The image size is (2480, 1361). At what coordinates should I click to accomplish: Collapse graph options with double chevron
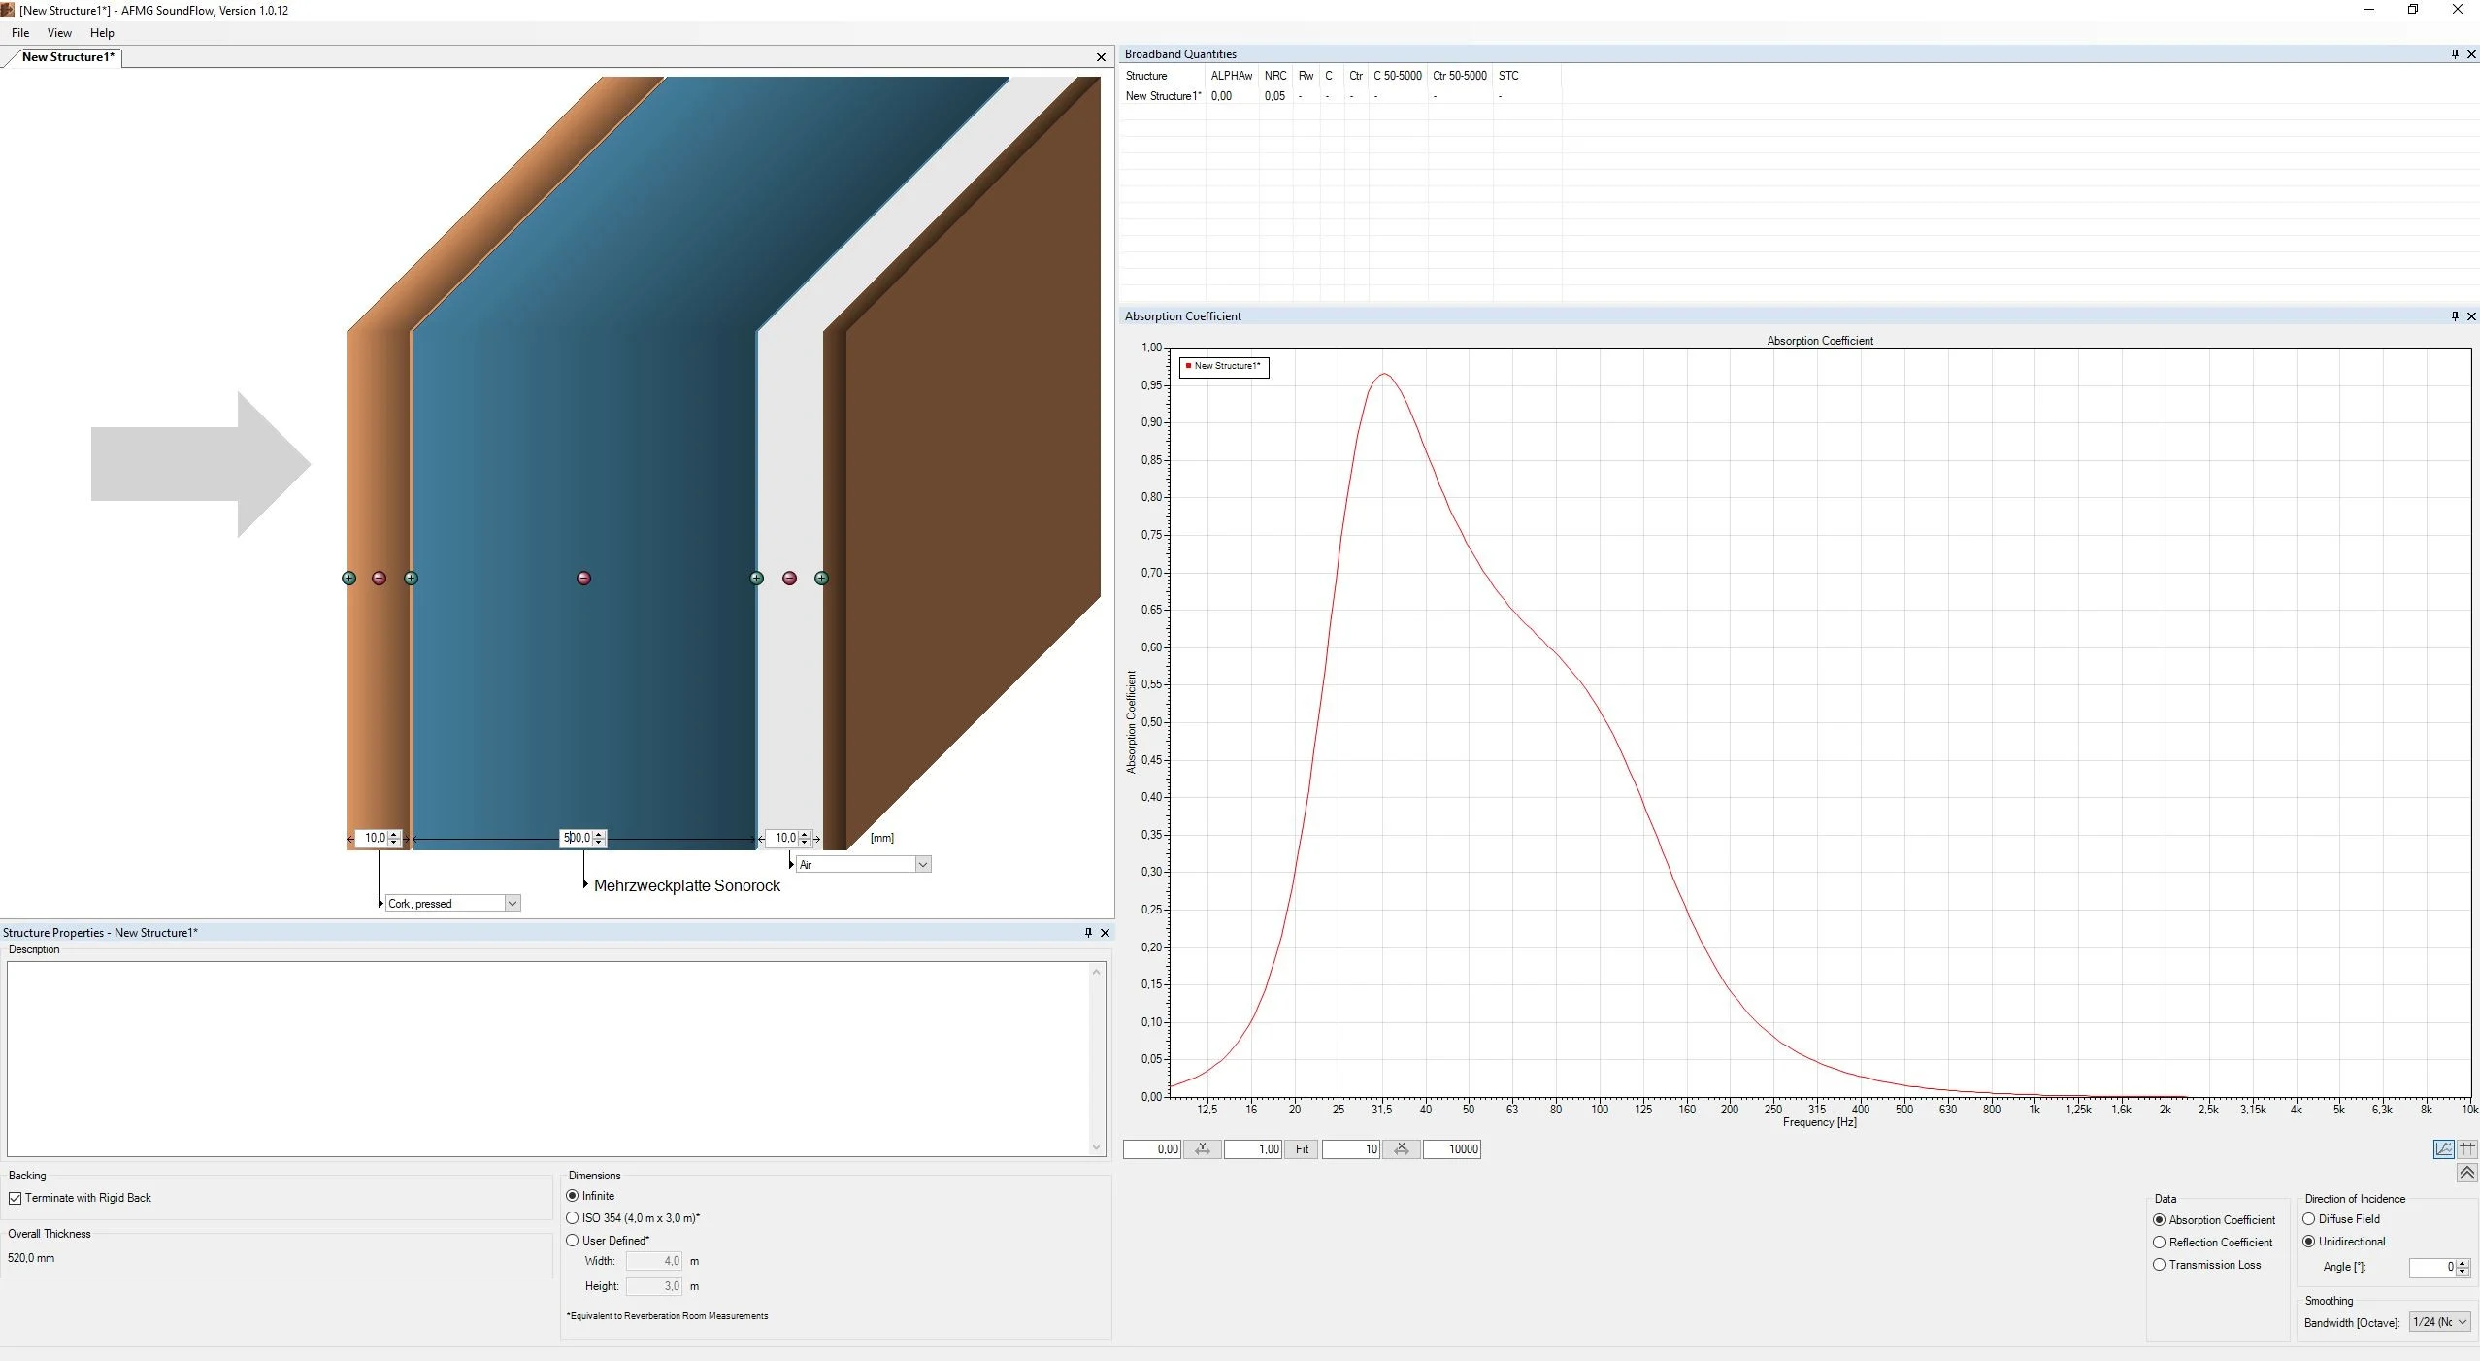click(x=2466, y=1174)
